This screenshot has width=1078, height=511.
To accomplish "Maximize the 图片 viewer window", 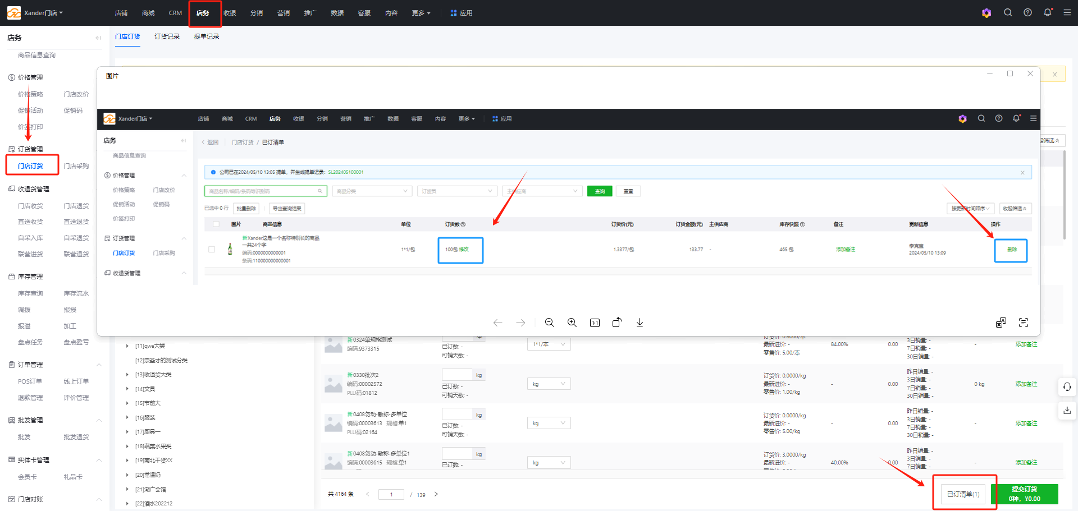I will click(1010, 73).
